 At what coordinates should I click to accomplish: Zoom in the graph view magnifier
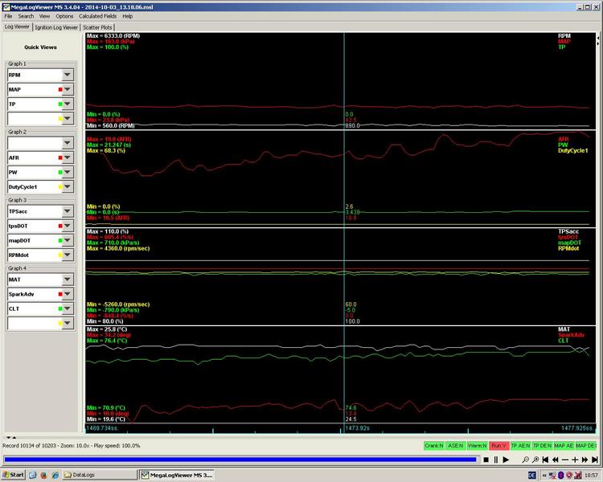tap(535, 460)
